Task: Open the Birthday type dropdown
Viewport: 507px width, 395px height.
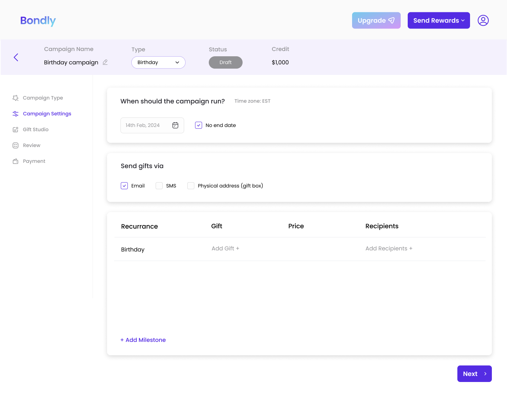Action: (158, 62)
